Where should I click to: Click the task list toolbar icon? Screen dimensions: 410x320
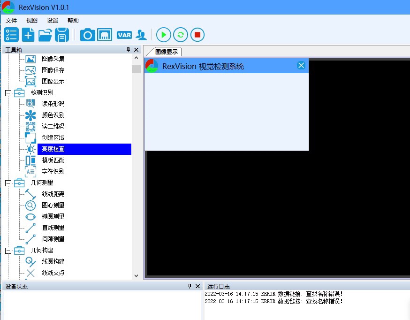click(11, 35)
